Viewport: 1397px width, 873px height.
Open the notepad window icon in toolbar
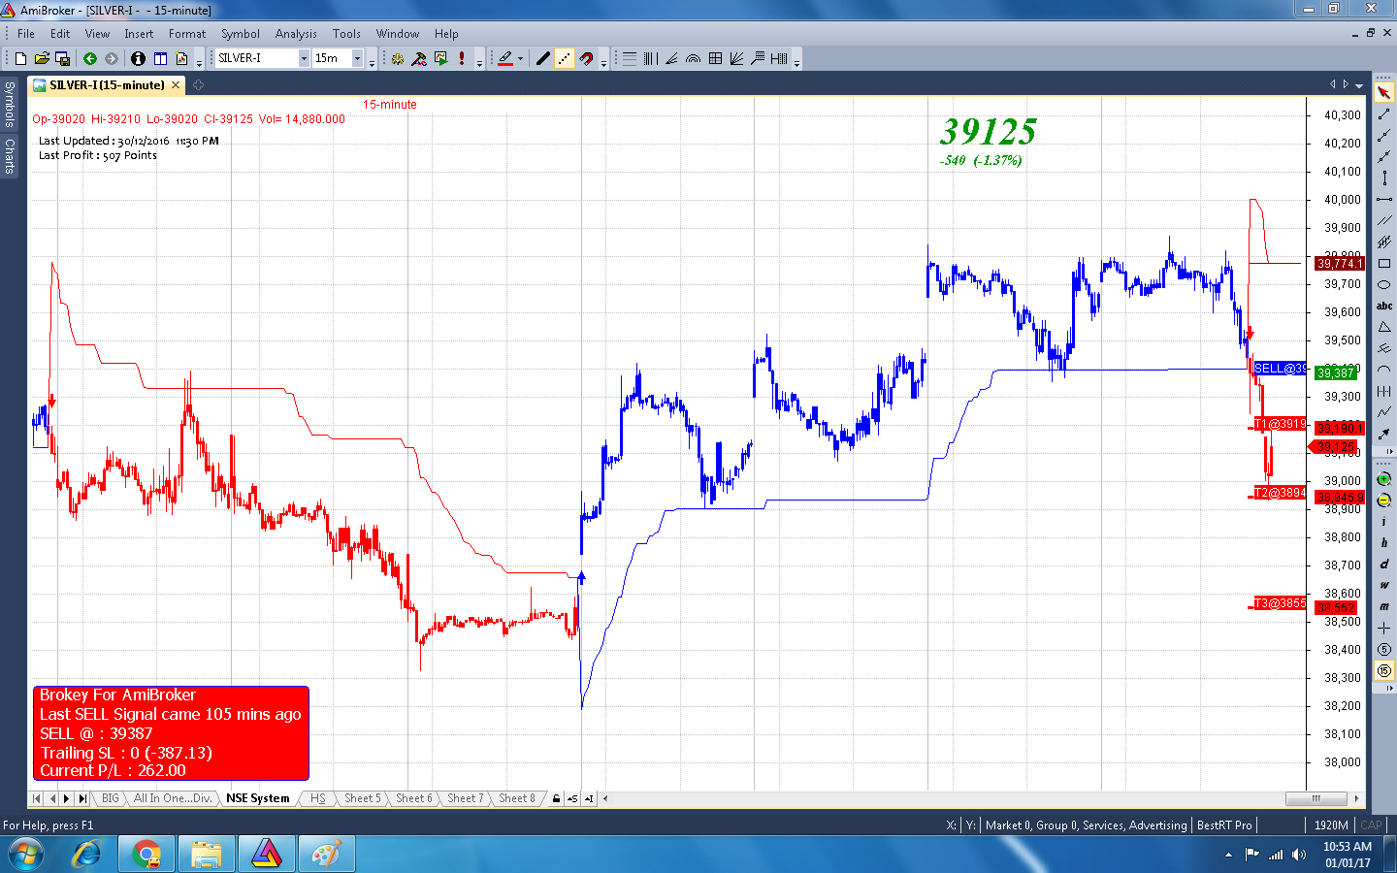[x=161, y=58]
